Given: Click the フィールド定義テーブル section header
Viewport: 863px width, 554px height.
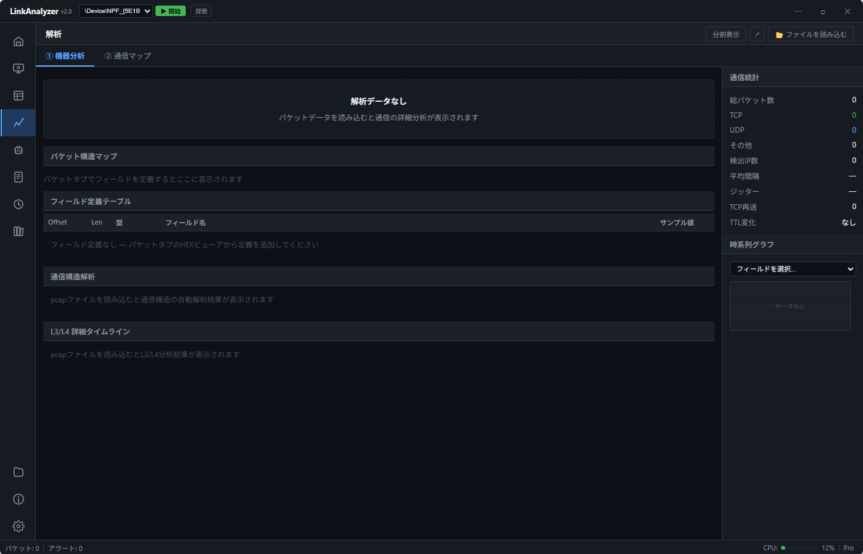Looking at the screenshot, I should click(379, 201).
